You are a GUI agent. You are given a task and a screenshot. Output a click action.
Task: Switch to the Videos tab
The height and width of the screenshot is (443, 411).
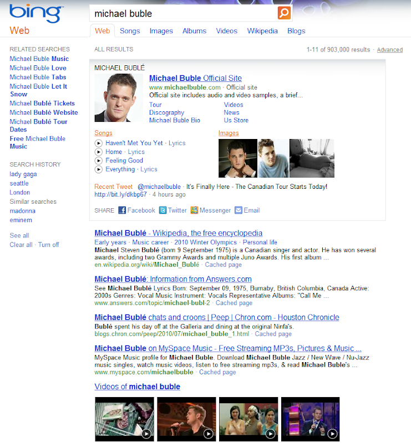pos(227,31)
